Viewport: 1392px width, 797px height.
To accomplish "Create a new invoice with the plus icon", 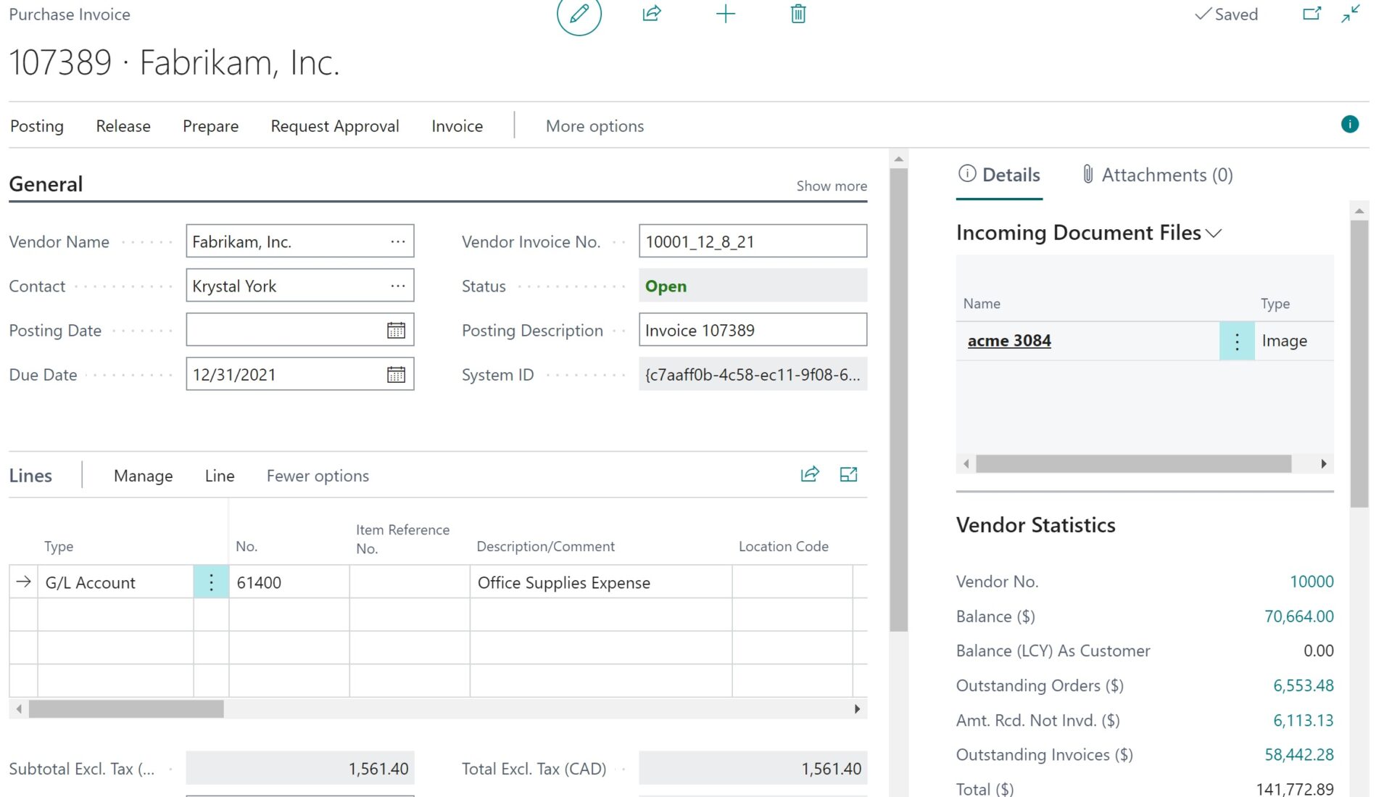I will 725,14.
